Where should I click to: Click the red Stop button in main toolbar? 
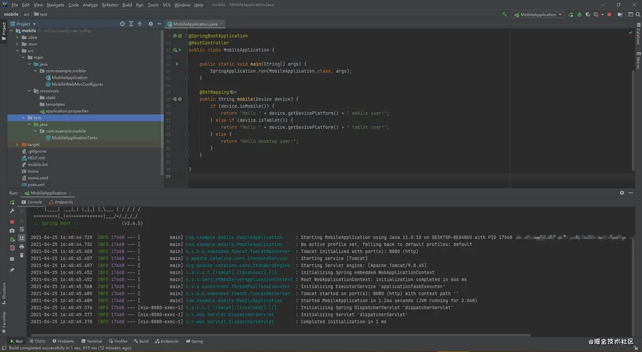tap(610, 15)
